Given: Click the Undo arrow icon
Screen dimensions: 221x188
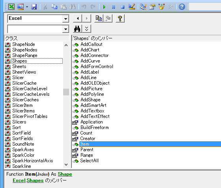Looking at the screenshot, I should [x=84, y=7].
